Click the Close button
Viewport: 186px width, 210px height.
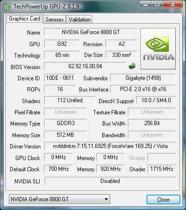(163, 200)
